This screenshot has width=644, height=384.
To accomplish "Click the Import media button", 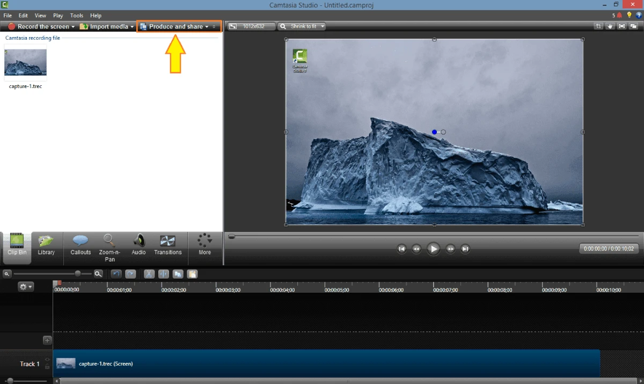I will 104,26.
